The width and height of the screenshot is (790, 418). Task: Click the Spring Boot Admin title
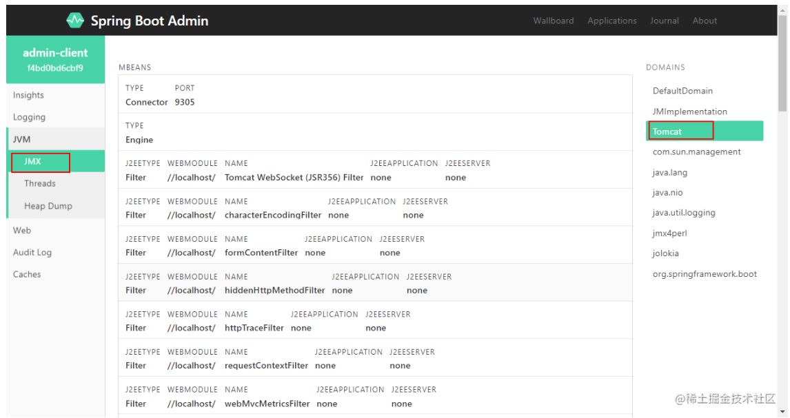149,21
